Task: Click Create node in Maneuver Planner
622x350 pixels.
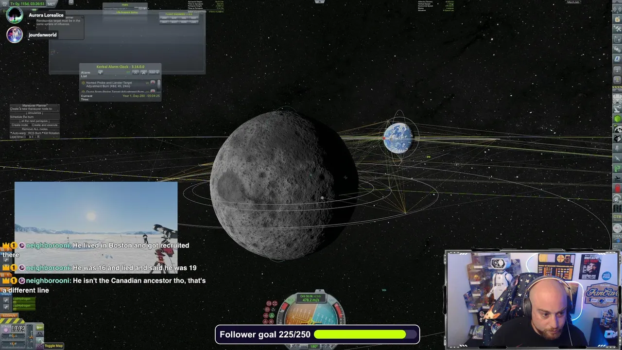Action: pos(19,125)
